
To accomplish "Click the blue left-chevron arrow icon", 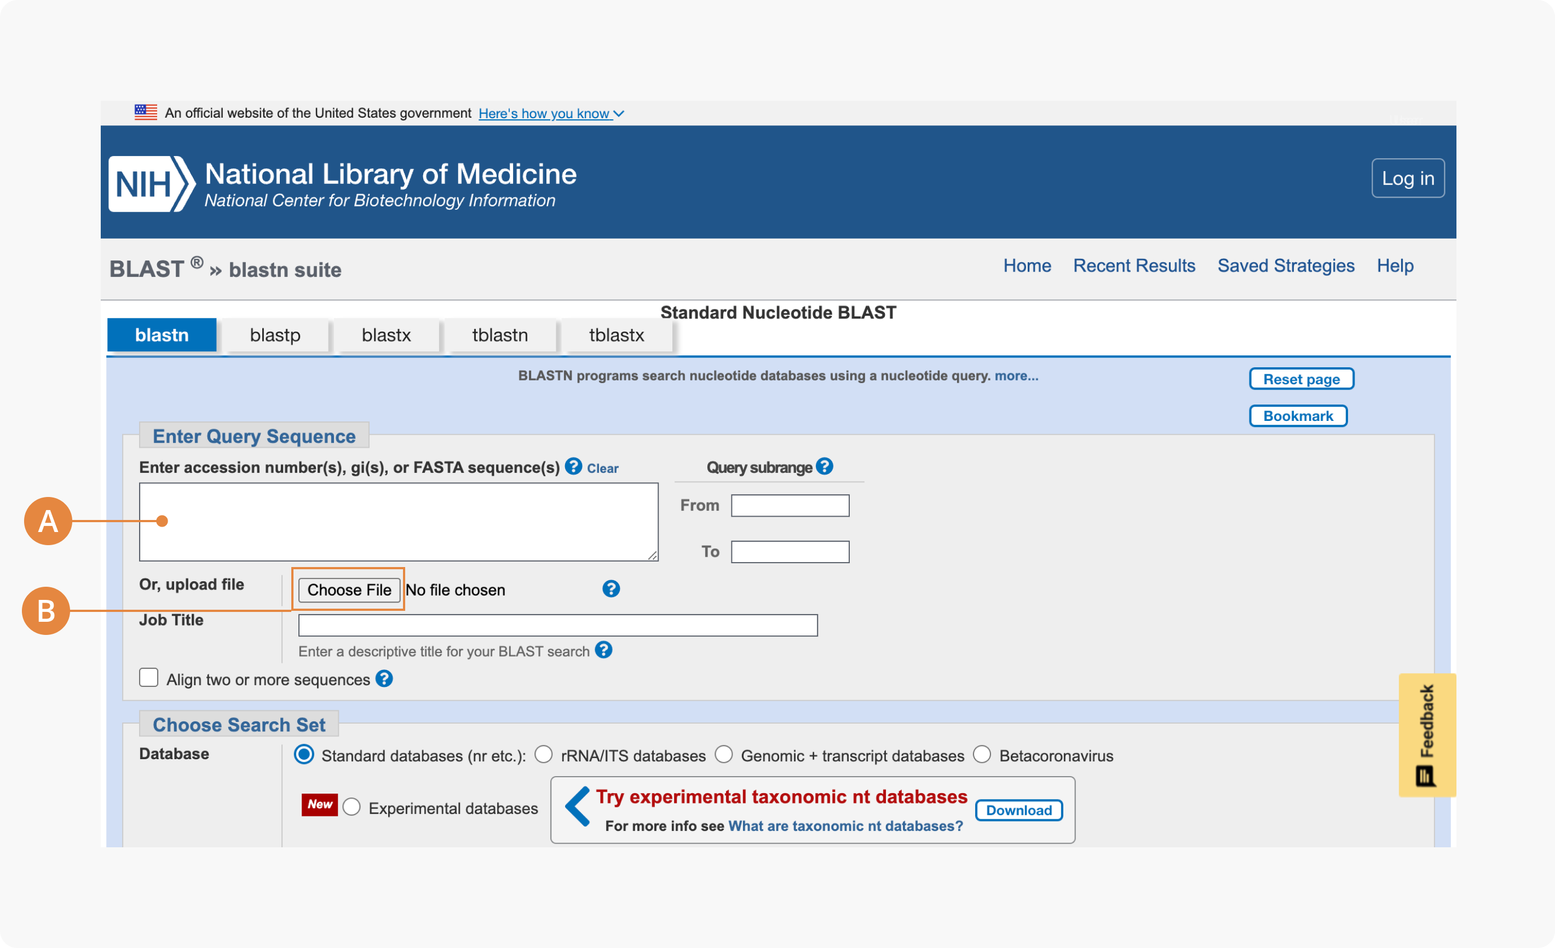I will [x=578, y=806].
